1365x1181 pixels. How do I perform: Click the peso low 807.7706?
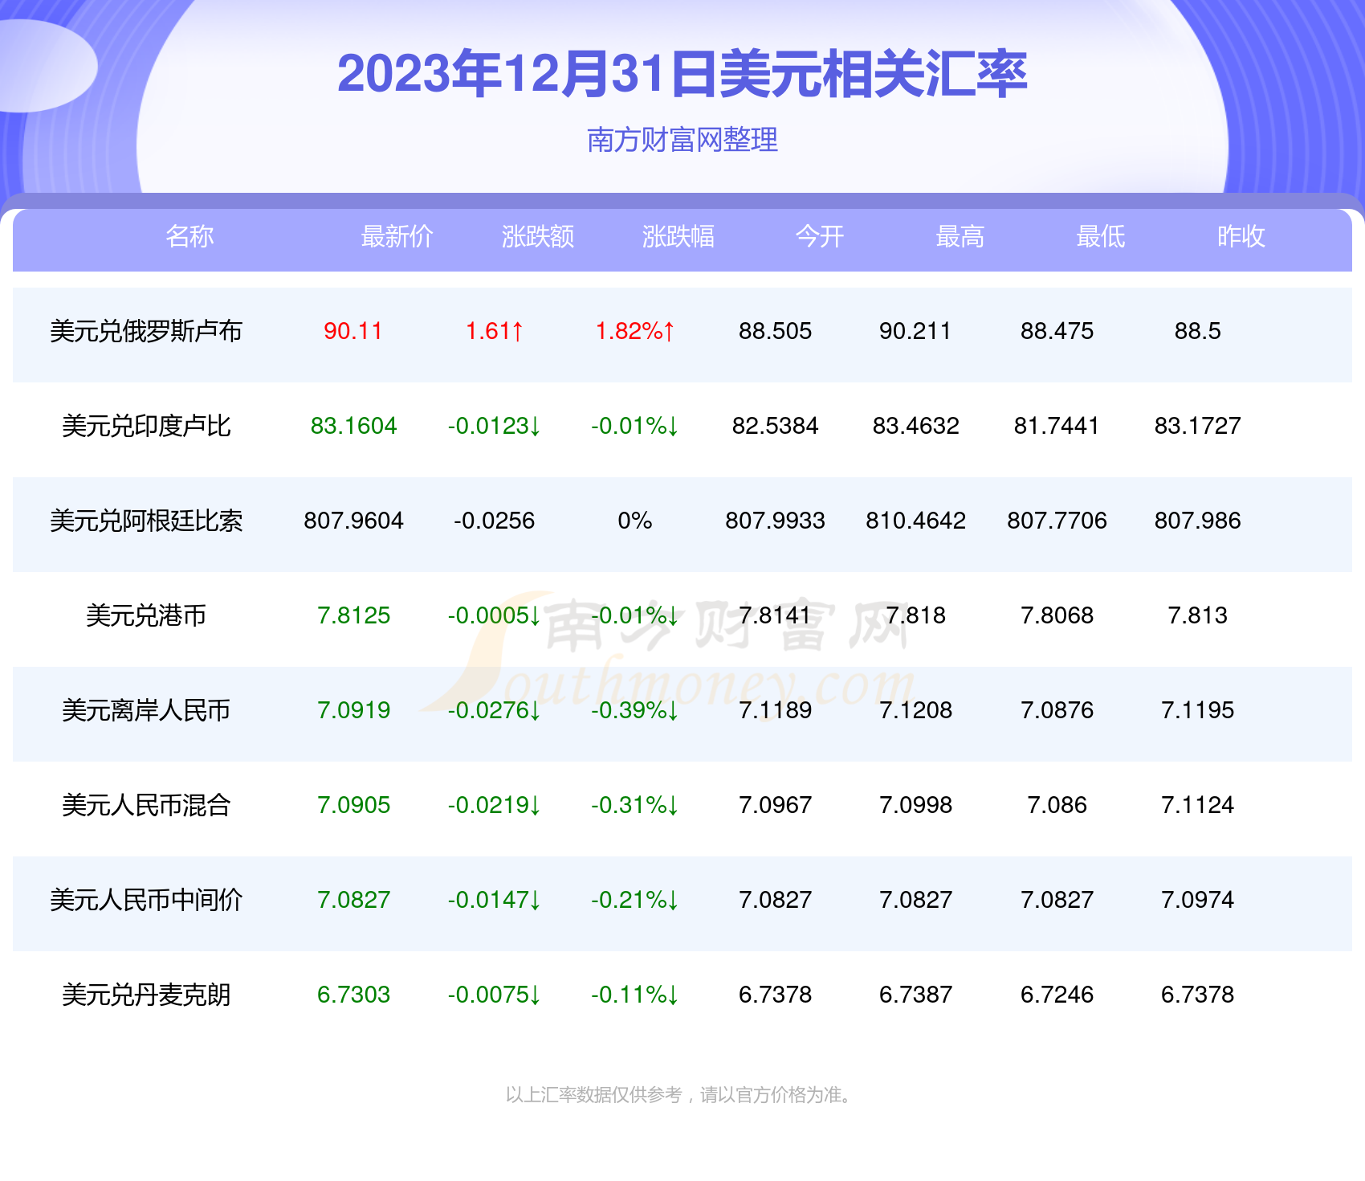coord(1057,521)
